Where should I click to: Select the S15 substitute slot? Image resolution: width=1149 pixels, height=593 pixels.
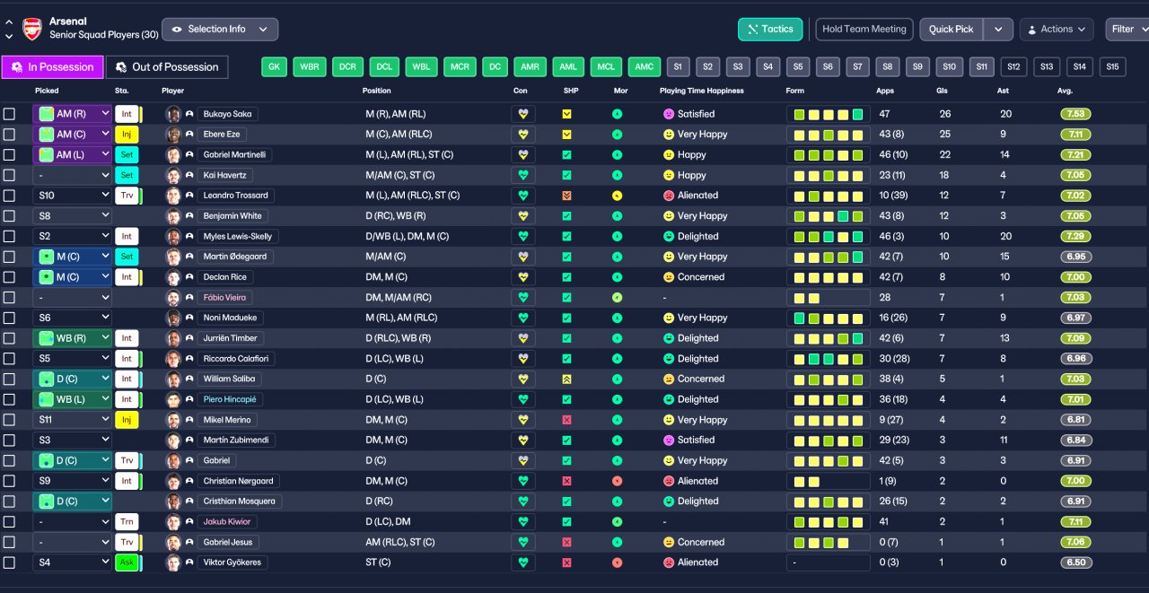[x=1111, y=67]
